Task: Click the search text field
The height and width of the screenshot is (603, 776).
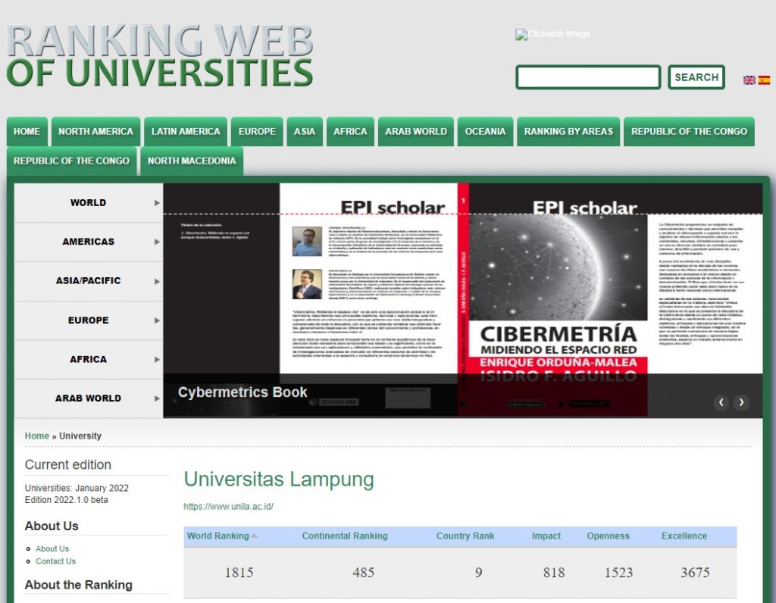Action: [588, 77]
